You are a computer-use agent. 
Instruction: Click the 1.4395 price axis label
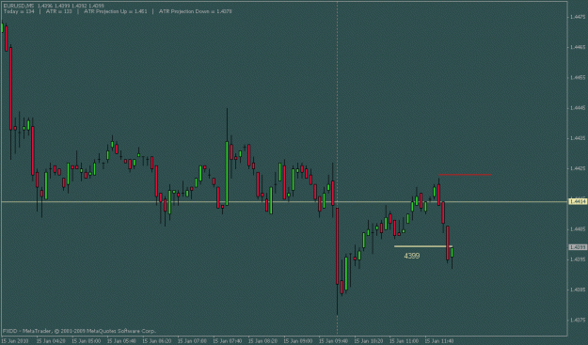578,259
